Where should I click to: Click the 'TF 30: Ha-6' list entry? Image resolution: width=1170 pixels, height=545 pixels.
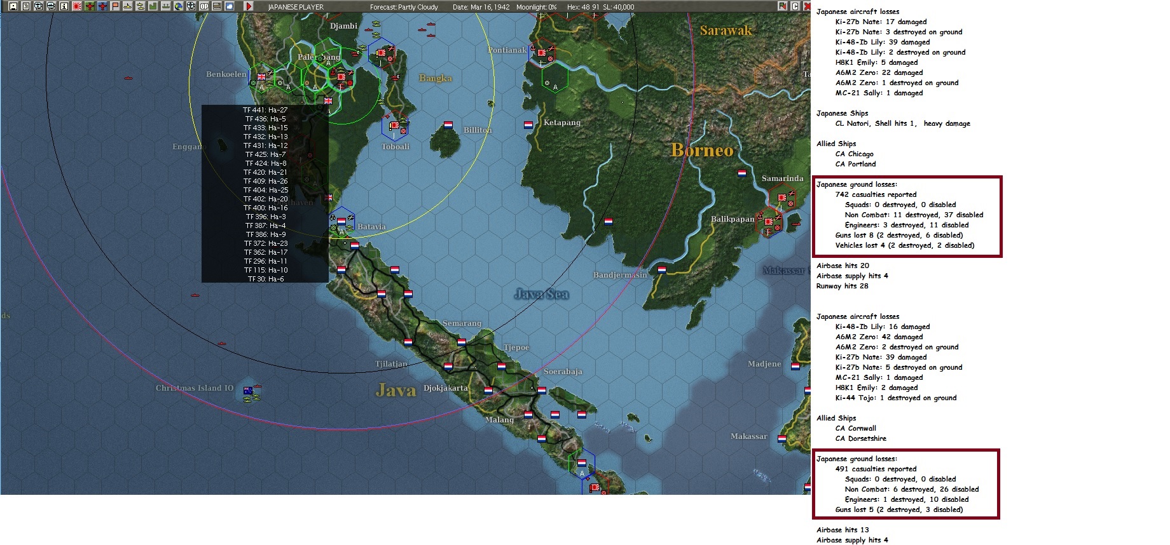[266, 279]
